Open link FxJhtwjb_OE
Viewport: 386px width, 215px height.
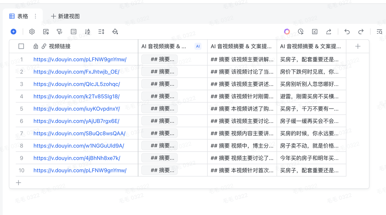(x=76, y=72)
